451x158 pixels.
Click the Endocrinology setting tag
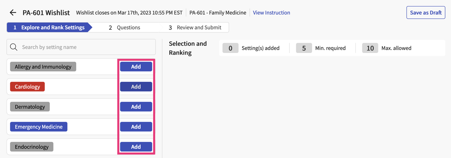(32, 147)
